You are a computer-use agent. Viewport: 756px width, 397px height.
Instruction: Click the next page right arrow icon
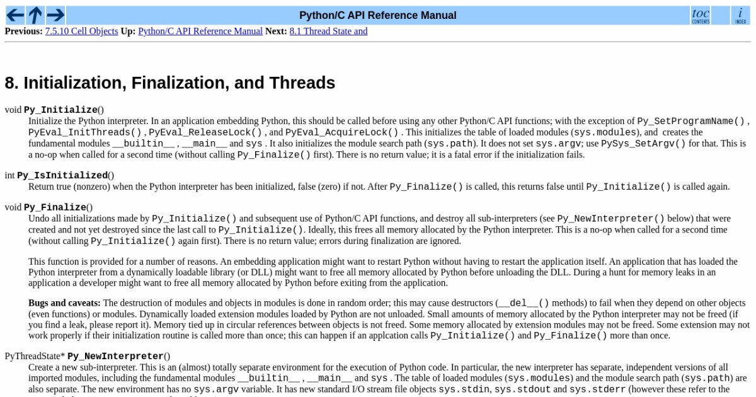[55, 15]
